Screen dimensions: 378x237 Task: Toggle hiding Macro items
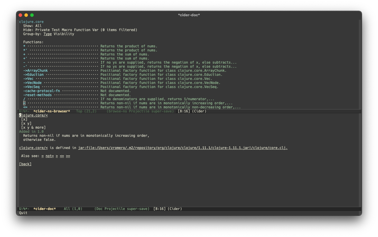(67, 30)
